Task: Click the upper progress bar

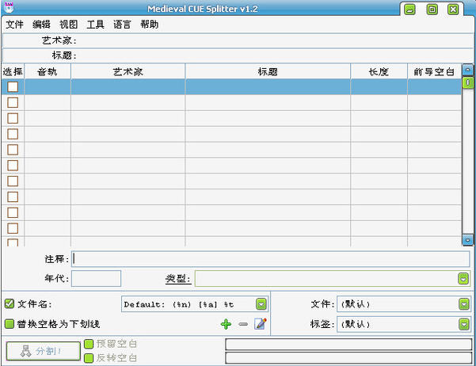Action: [x=348, y=345]
